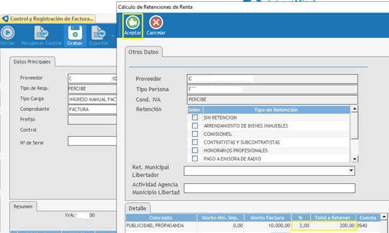389x233 pixels.
Task: Select the Detalle tab
Action: 137,208
